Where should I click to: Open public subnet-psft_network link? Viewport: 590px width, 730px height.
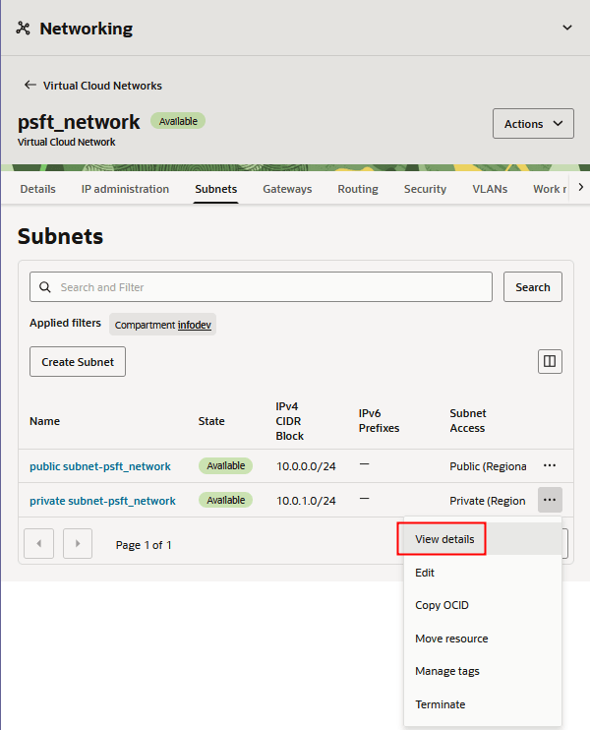[100, 466]
